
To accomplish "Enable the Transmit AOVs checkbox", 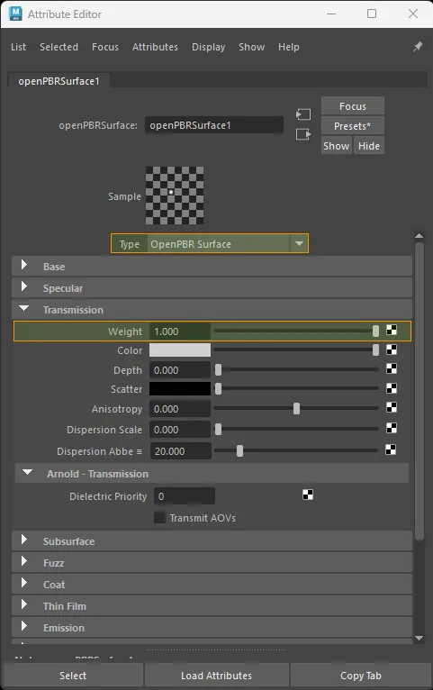I will pos(159,517).
